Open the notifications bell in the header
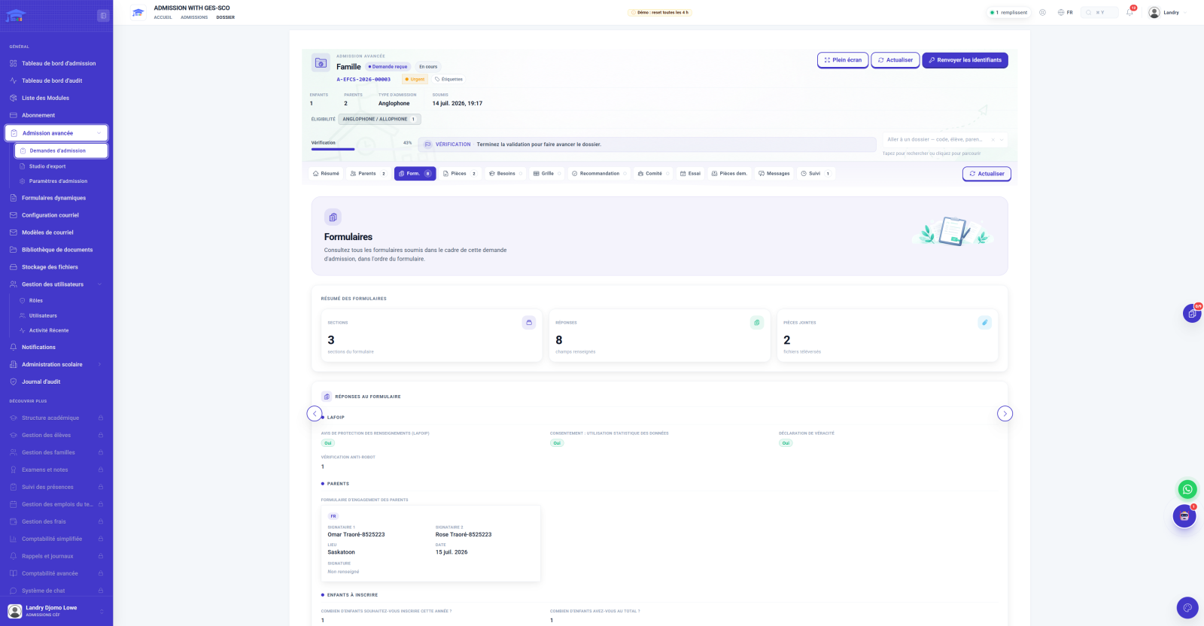This screenshot has height=626, width=1204. coord(1130,12)
